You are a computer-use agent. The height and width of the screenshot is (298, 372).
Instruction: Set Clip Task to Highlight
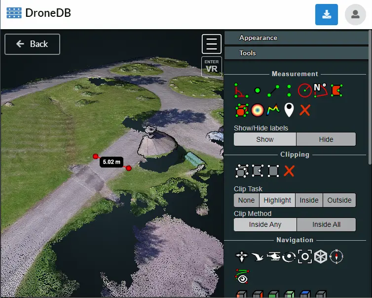[x=277, y=200]
